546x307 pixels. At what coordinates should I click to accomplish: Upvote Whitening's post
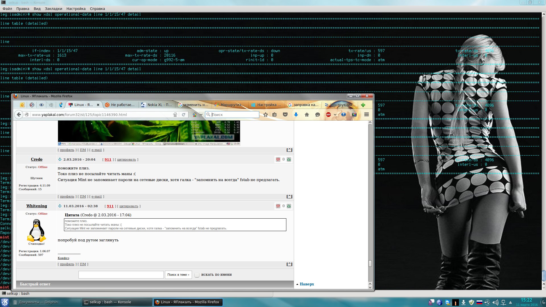[x=289, y=206]
